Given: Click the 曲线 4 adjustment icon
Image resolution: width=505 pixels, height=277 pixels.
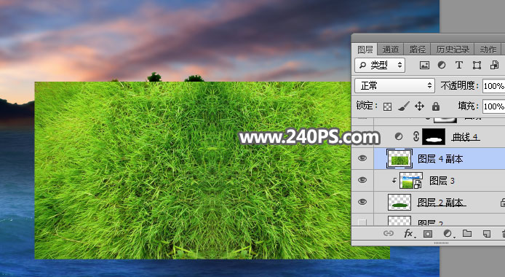Looking at the screenshot, I should (398, 137).
